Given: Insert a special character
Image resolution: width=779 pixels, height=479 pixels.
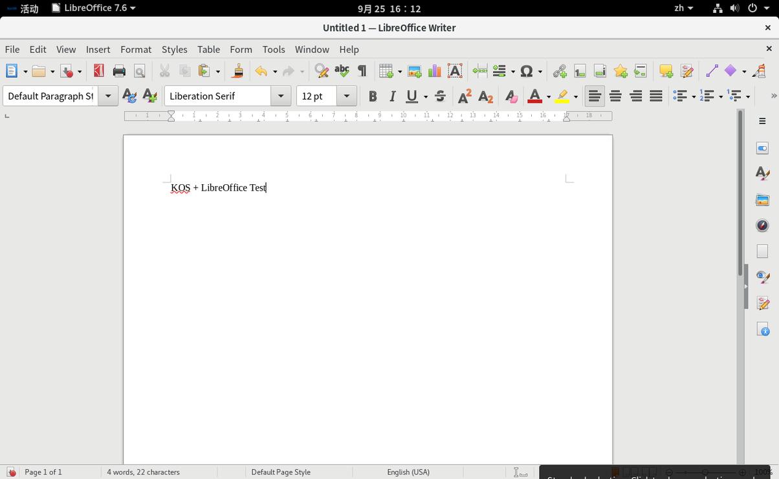Looking at the screenshot, I should point(527,71).
